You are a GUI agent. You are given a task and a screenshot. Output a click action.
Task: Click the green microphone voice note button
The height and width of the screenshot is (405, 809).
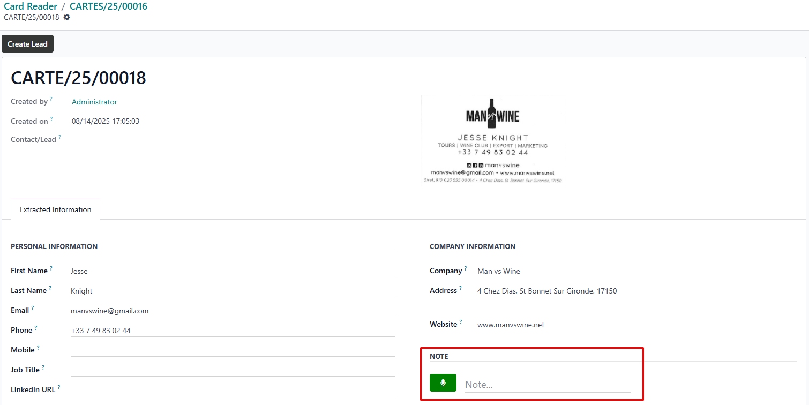[443, 383]
